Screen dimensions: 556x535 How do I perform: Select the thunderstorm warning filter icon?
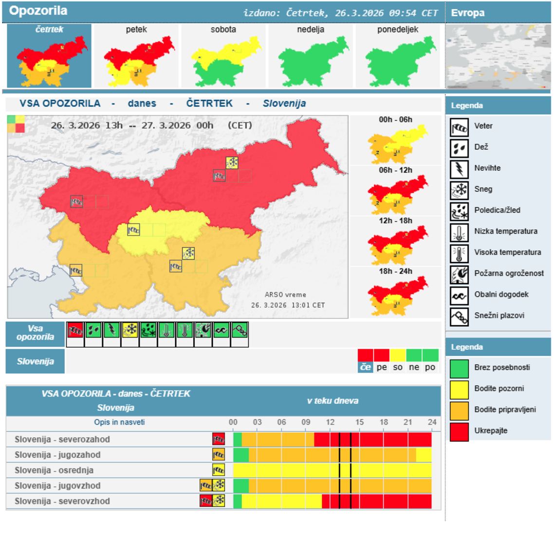point(112,330)
